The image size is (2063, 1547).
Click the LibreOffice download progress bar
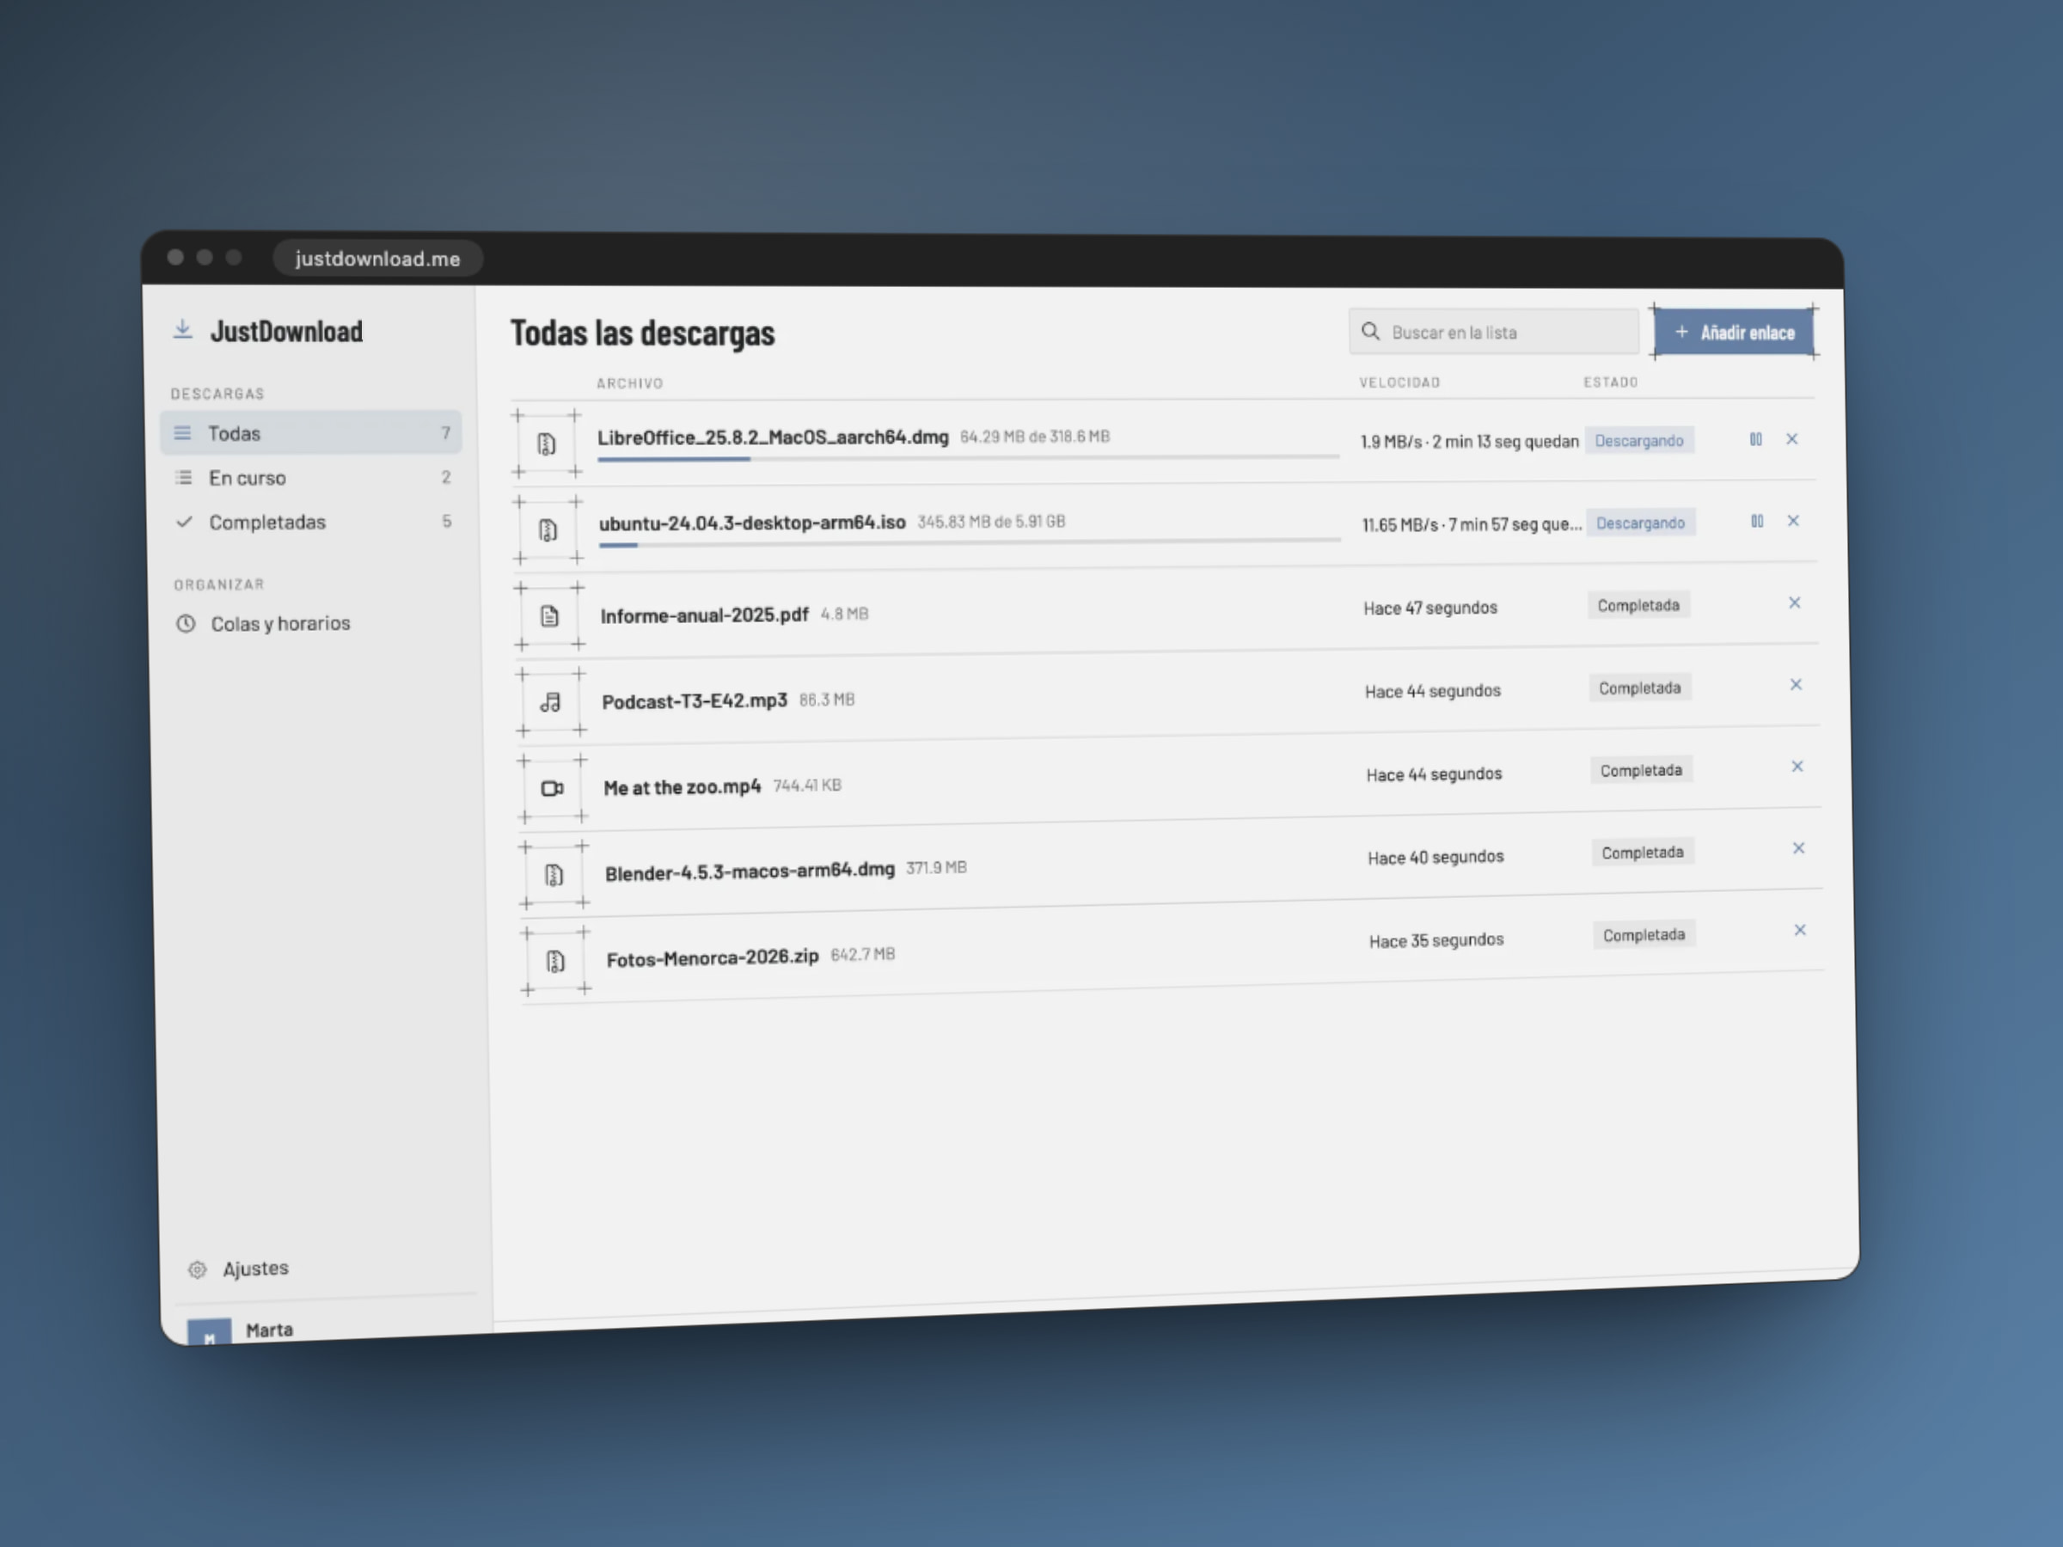click(968, 457)
